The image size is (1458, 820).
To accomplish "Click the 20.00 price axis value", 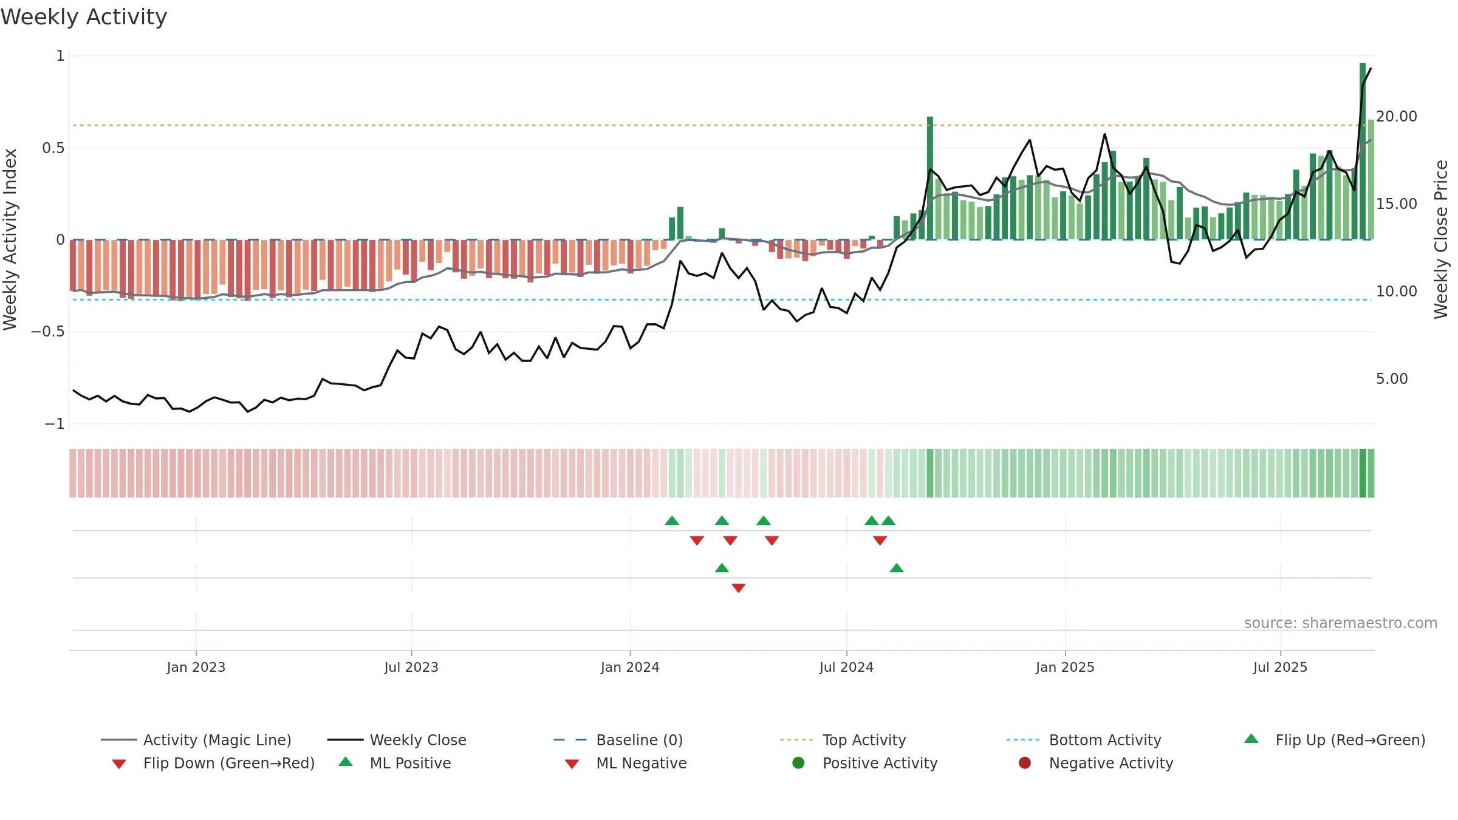I will click(1397, 116).
